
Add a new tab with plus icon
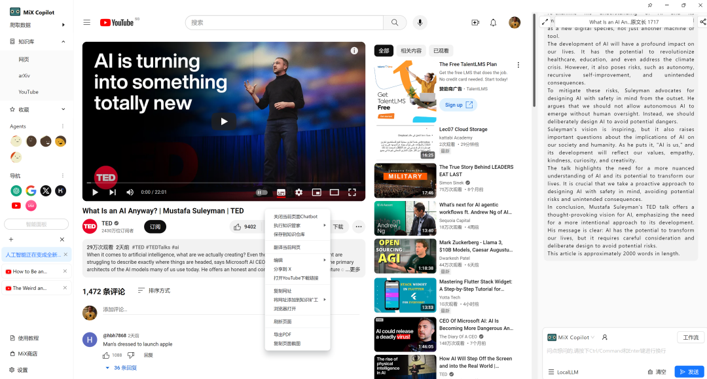tap(11, 240)
